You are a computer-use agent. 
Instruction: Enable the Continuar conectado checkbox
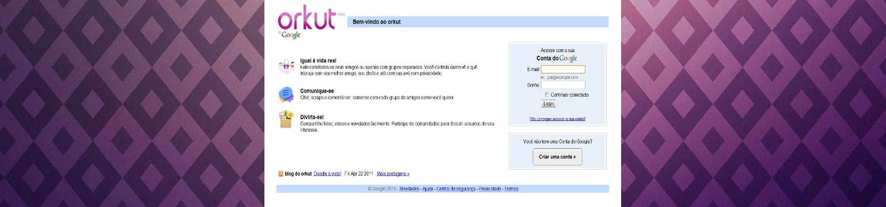point(547,95)
